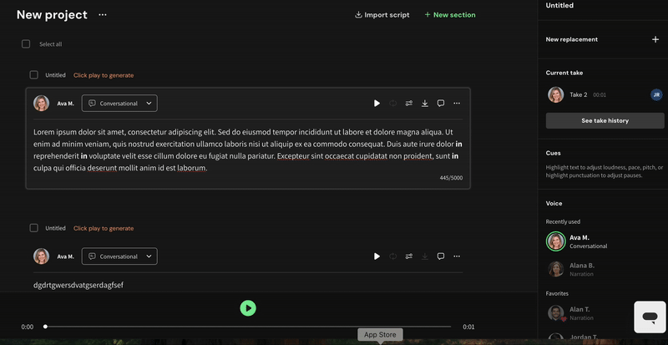Open the New project three-dot menu
Image resolution: width=668 pixels, height=345 pixels.
[103, 15]
